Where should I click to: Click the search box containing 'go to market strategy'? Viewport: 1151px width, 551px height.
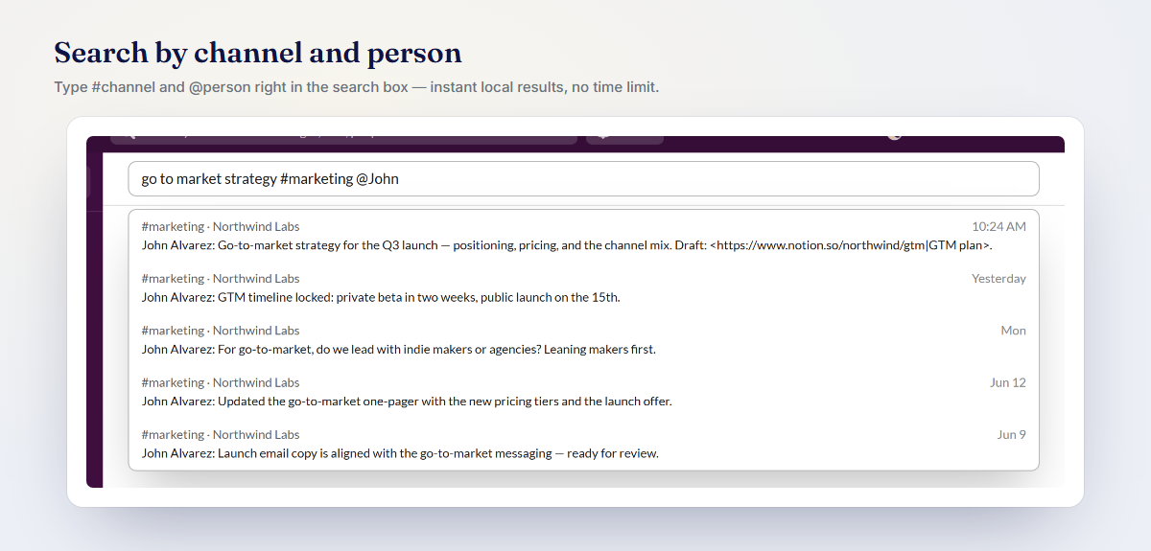[583, 179]
